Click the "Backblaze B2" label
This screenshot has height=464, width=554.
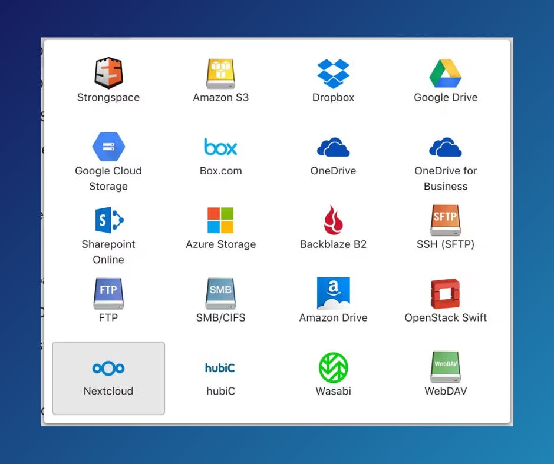coord(333,244)
